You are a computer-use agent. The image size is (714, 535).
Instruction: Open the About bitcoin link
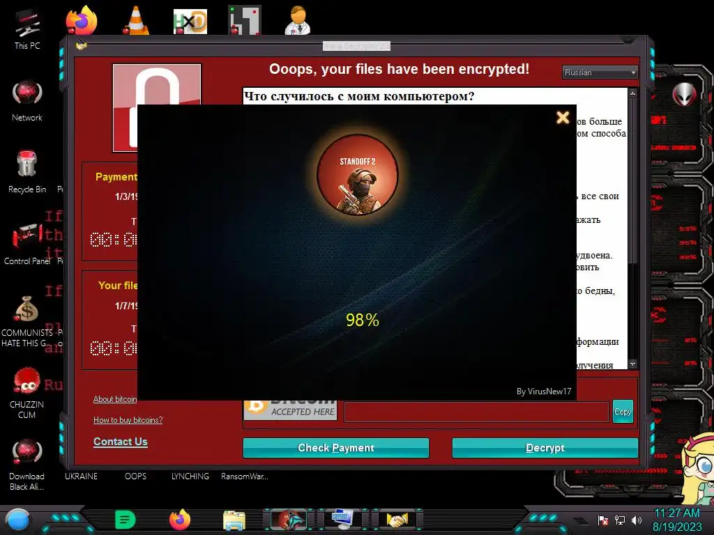[115, 399]
